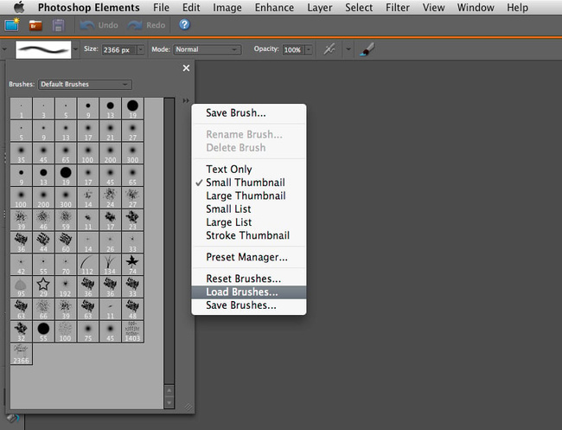
Task: Open the blending Mode dropdown
Action: coord(207,50)
